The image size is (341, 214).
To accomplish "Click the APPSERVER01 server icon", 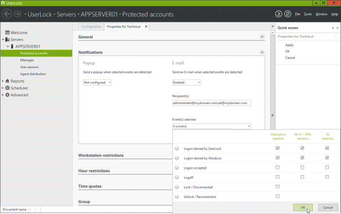I will 12,46.
